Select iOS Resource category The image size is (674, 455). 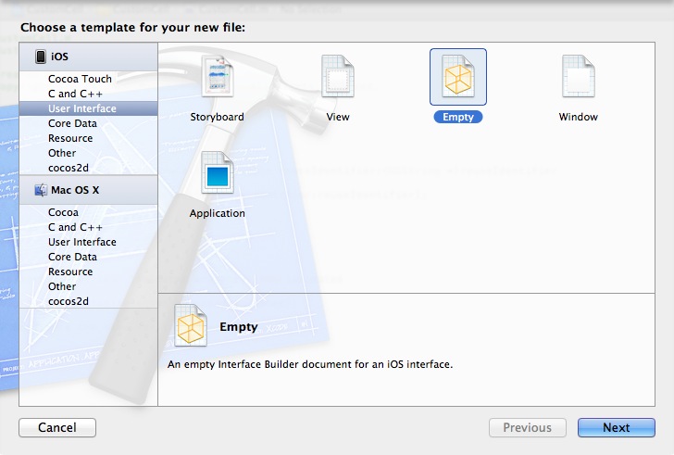pos(70,138)
